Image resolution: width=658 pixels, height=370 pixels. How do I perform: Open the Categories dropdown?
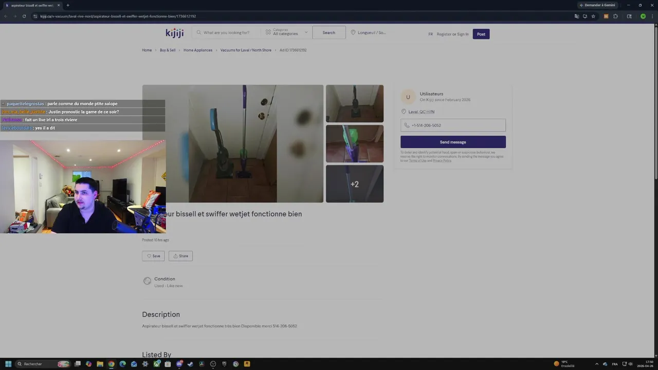[286, 32]
